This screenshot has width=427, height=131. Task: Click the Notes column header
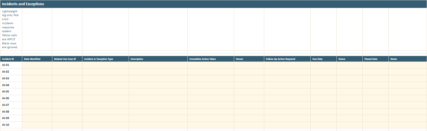pyautogui.click(x=408, y=59)
